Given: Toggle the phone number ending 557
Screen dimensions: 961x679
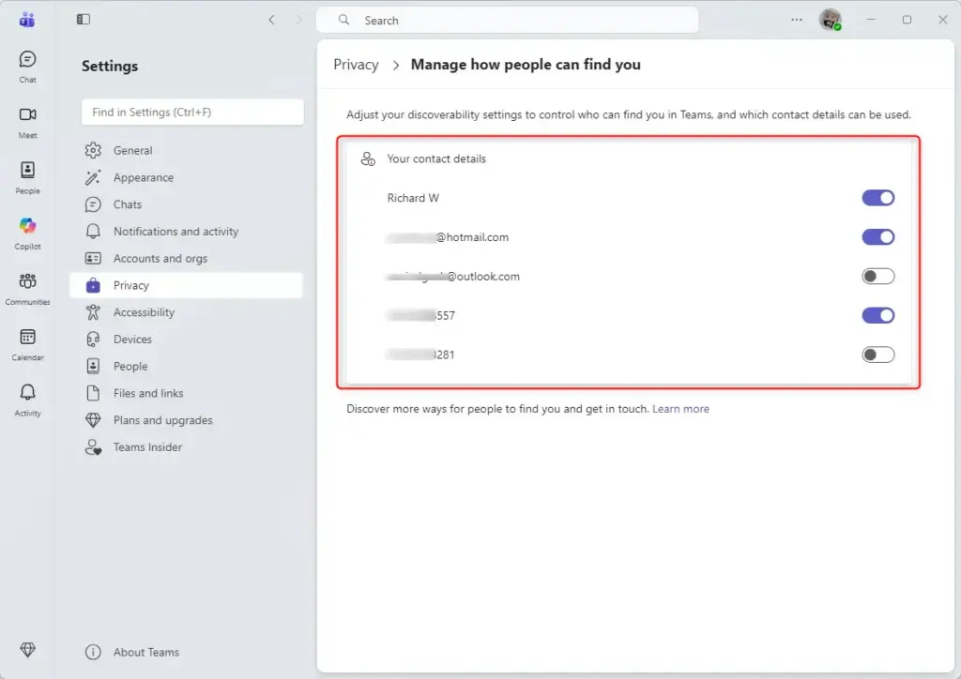Looking at the screenshot, I should [877, 315].
